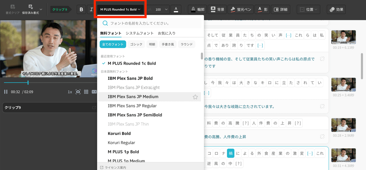Enable the 蛍光ペン highlighter option
The width and height of the screenshot is (366, 170).
(241, 9)
